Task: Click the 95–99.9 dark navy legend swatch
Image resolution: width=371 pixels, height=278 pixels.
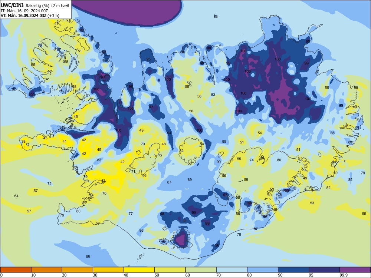Action: point(324,270)
